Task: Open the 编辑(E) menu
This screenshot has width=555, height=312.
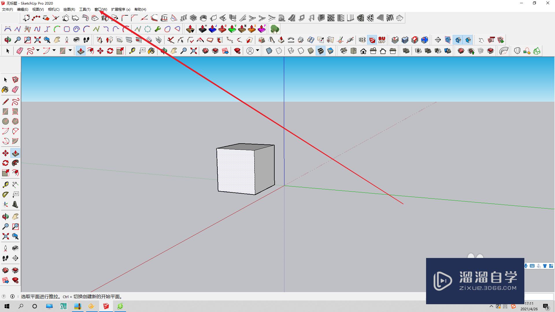Action: click(x=23, y=10)
